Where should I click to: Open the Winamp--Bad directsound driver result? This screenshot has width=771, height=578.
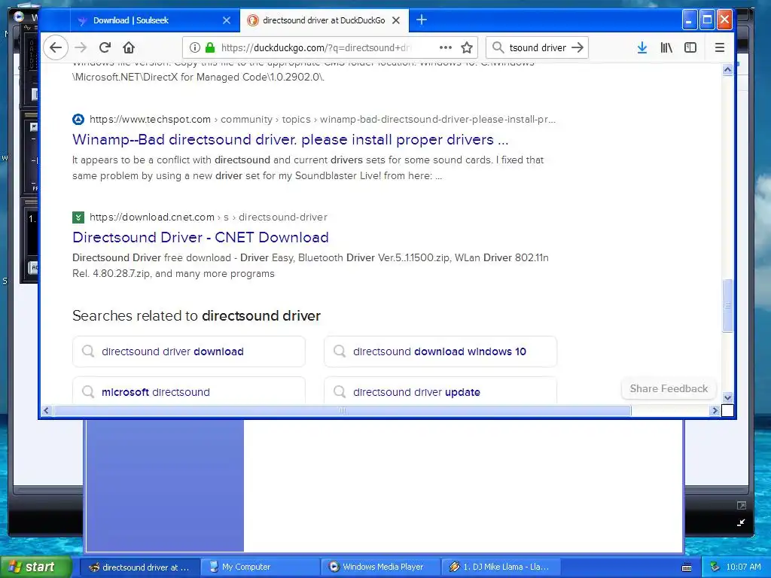tap(290, 139)
